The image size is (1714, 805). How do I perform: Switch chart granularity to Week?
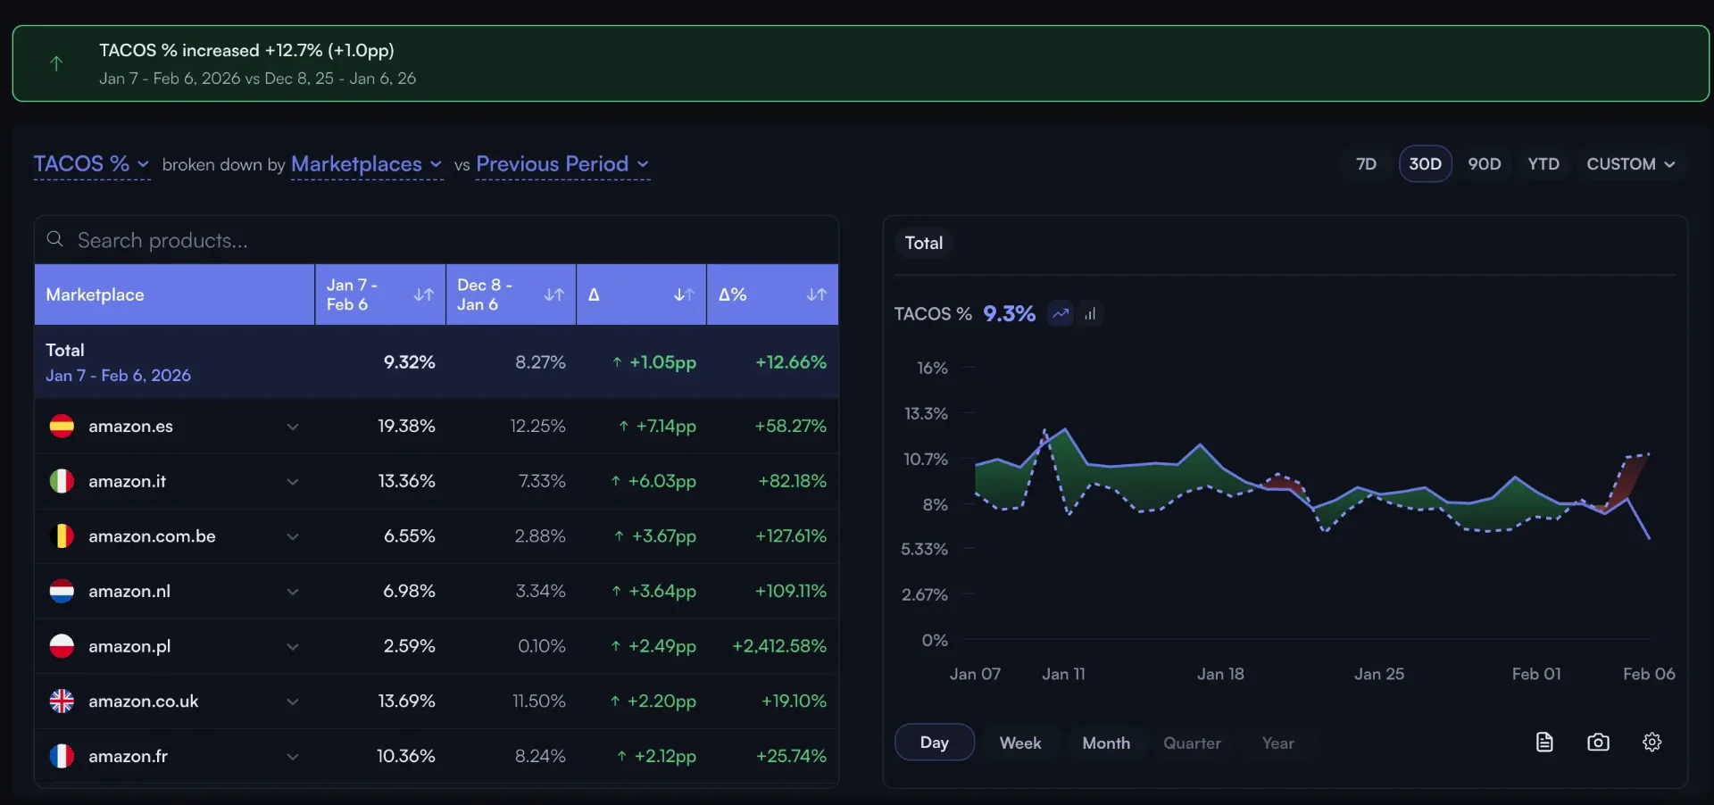[x=1019, y=743]
